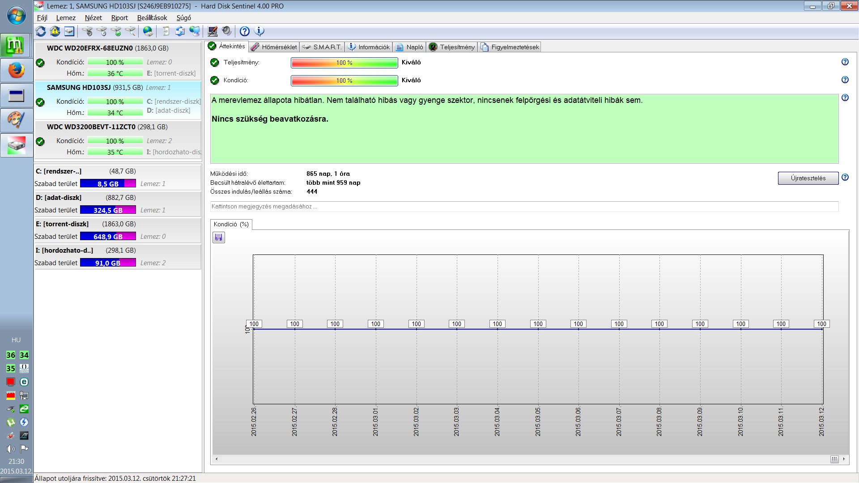Click the blue-framed disk toolbar icon
Viewport: 859px width, 483px height.
point(69,31)
